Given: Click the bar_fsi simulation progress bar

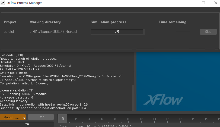Looking at the screenshot, I should 117,31.
